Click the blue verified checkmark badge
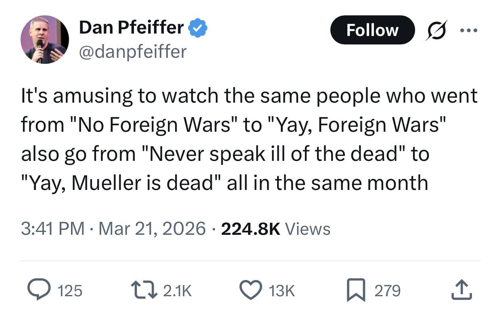Screen dimensions: 501x314 click(x=198, y=28)
